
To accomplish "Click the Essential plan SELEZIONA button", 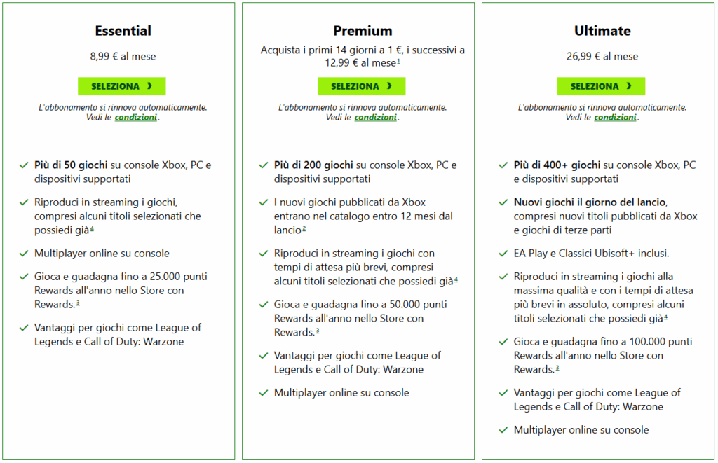I will pos(122,86).
